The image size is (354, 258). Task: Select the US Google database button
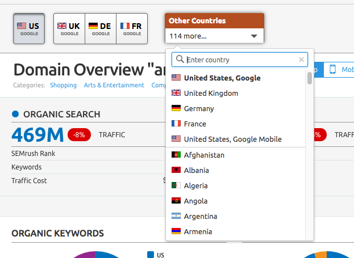pyautogui.click(x=29, y=28)
